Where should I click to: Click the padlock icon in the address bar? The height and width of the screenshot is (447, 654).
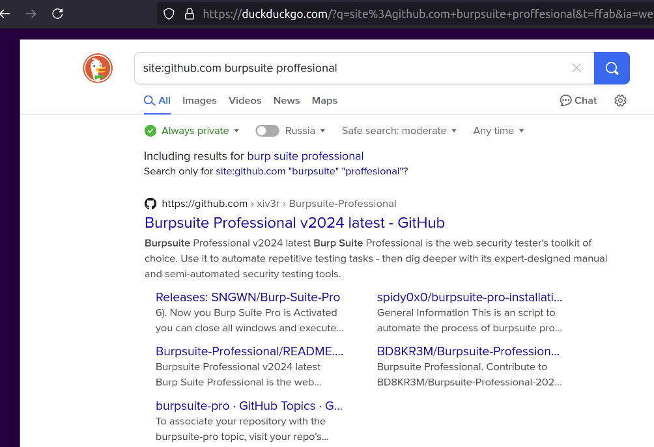(189, 13)
